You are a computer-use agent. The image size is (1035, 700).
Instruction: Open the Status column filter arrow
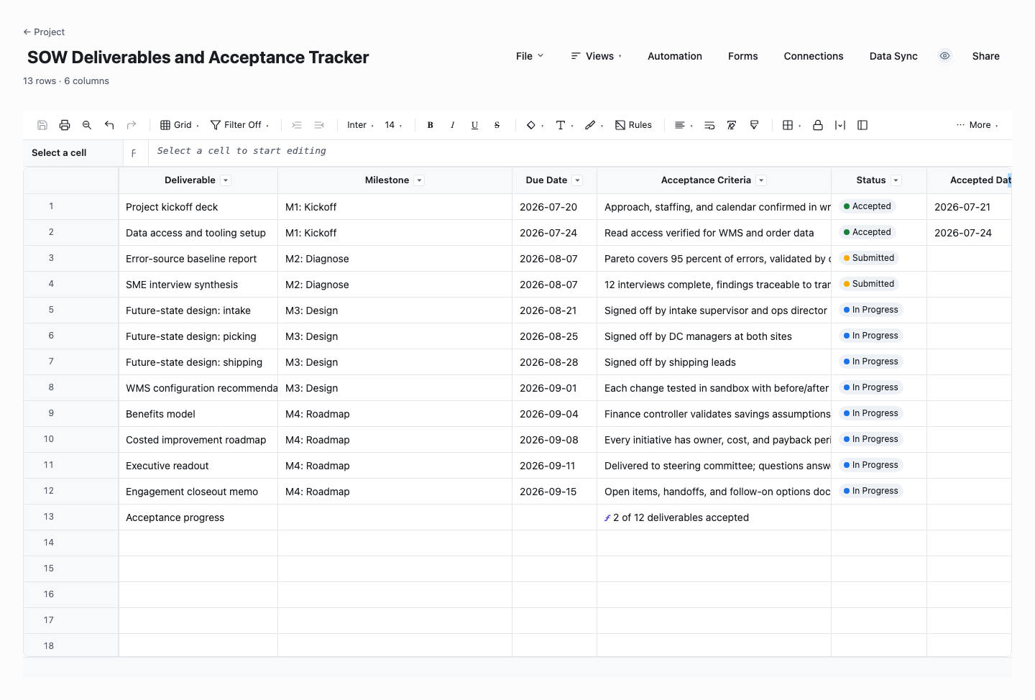896,180
